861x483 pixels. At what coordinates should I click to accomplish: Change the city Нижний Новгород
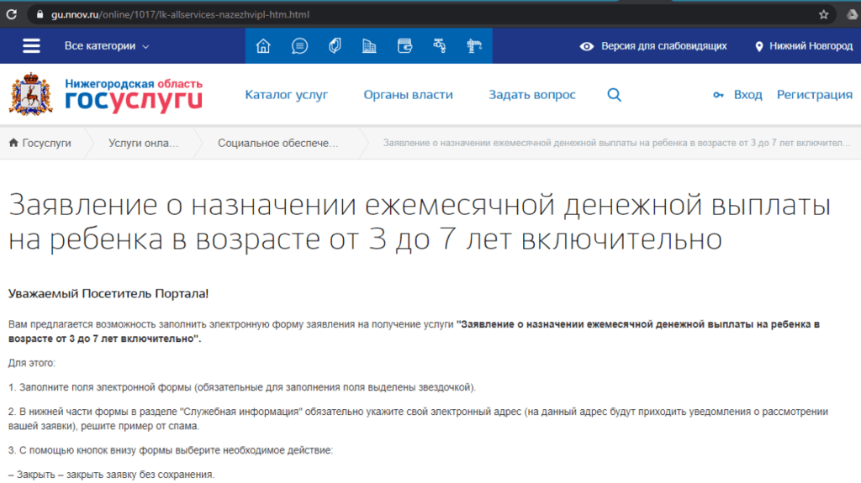point(811,46)
